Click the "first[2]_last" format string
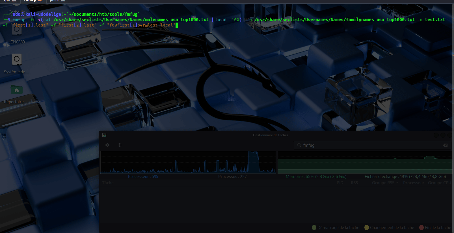Image resolution: width=454 pixels, height=233 pixels. click(x=77, y=25)
